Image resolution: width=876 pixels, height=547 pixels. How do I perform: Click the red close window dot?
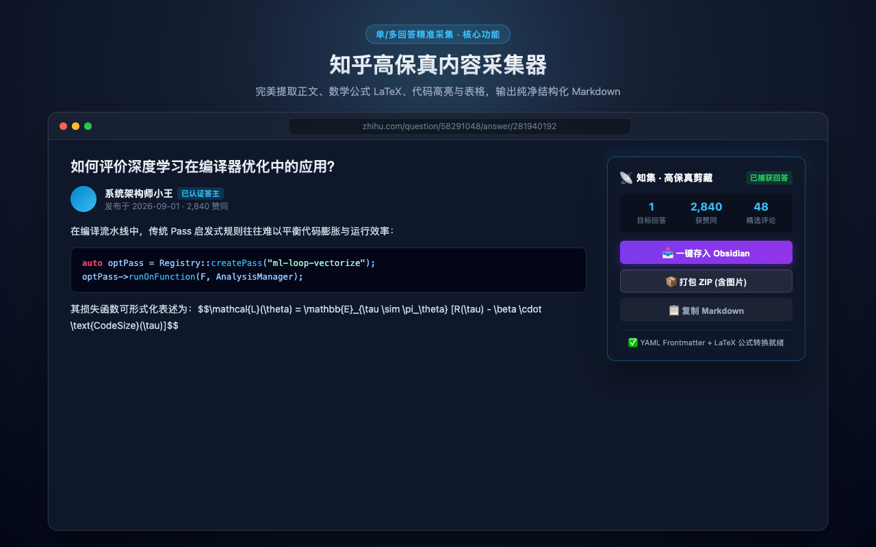pyautogui.click(x=64, y=126)
